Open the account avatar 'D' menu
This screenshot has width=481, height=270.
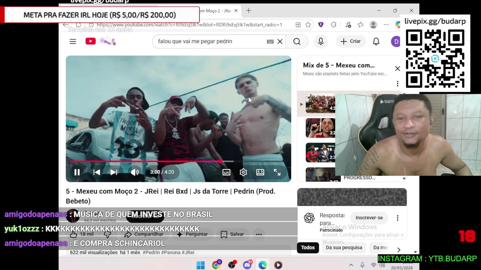[395, 41]
